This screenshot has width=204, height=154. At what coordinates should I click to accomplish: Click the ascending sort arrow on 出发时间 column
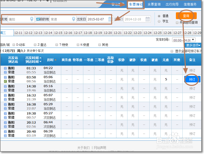click(40, 58)
